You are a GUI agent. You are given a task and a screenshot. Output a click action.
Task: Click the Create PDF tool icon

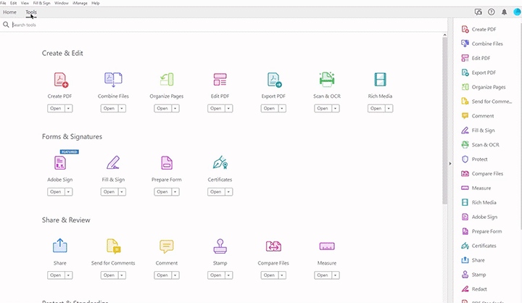pyautogui.click(x=59, y=80)
